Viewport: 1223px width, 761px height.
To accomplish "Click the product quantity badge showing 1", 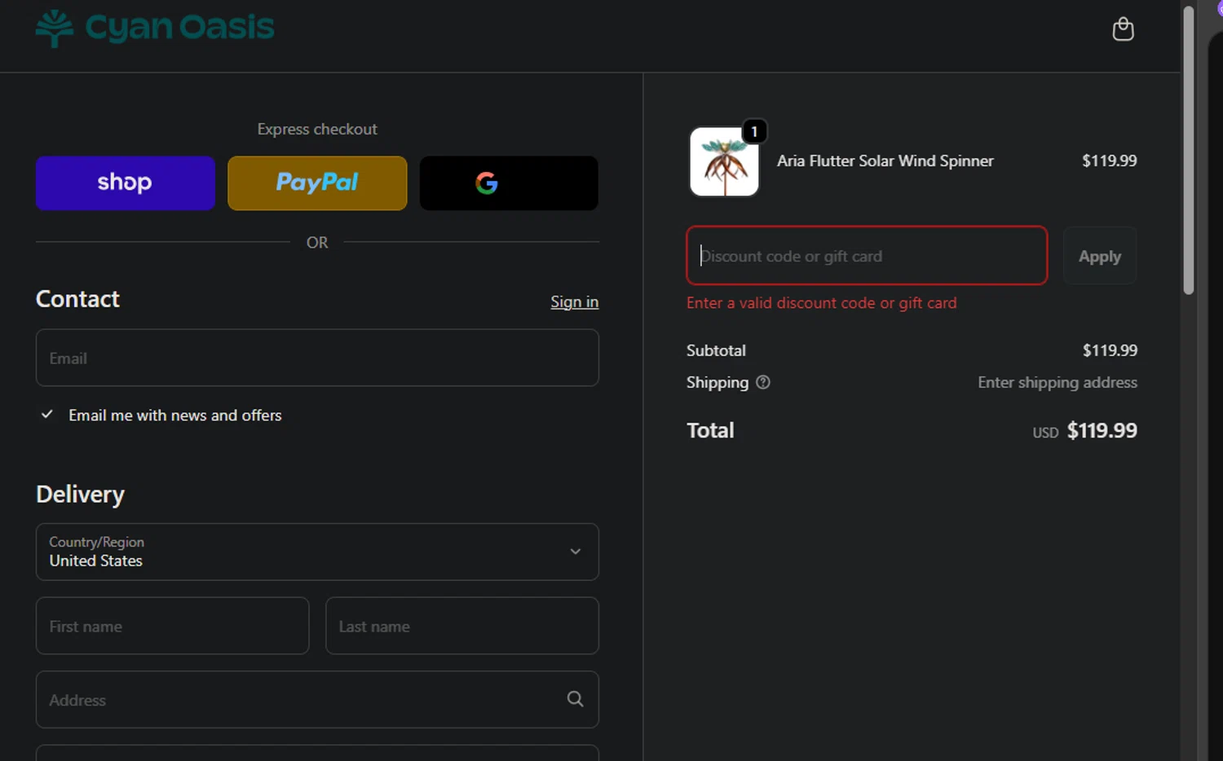I will tap(754, 131).
